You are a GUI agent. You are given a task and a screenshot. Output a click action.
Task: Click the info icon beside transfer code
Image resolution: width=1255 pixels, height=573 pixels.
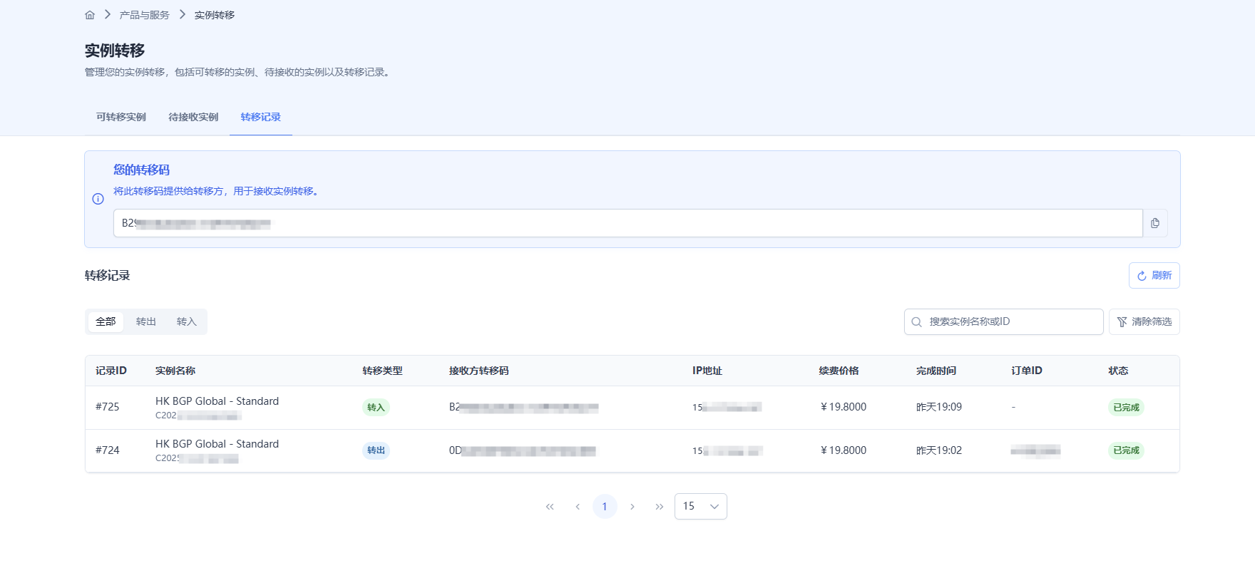point(98,199)
